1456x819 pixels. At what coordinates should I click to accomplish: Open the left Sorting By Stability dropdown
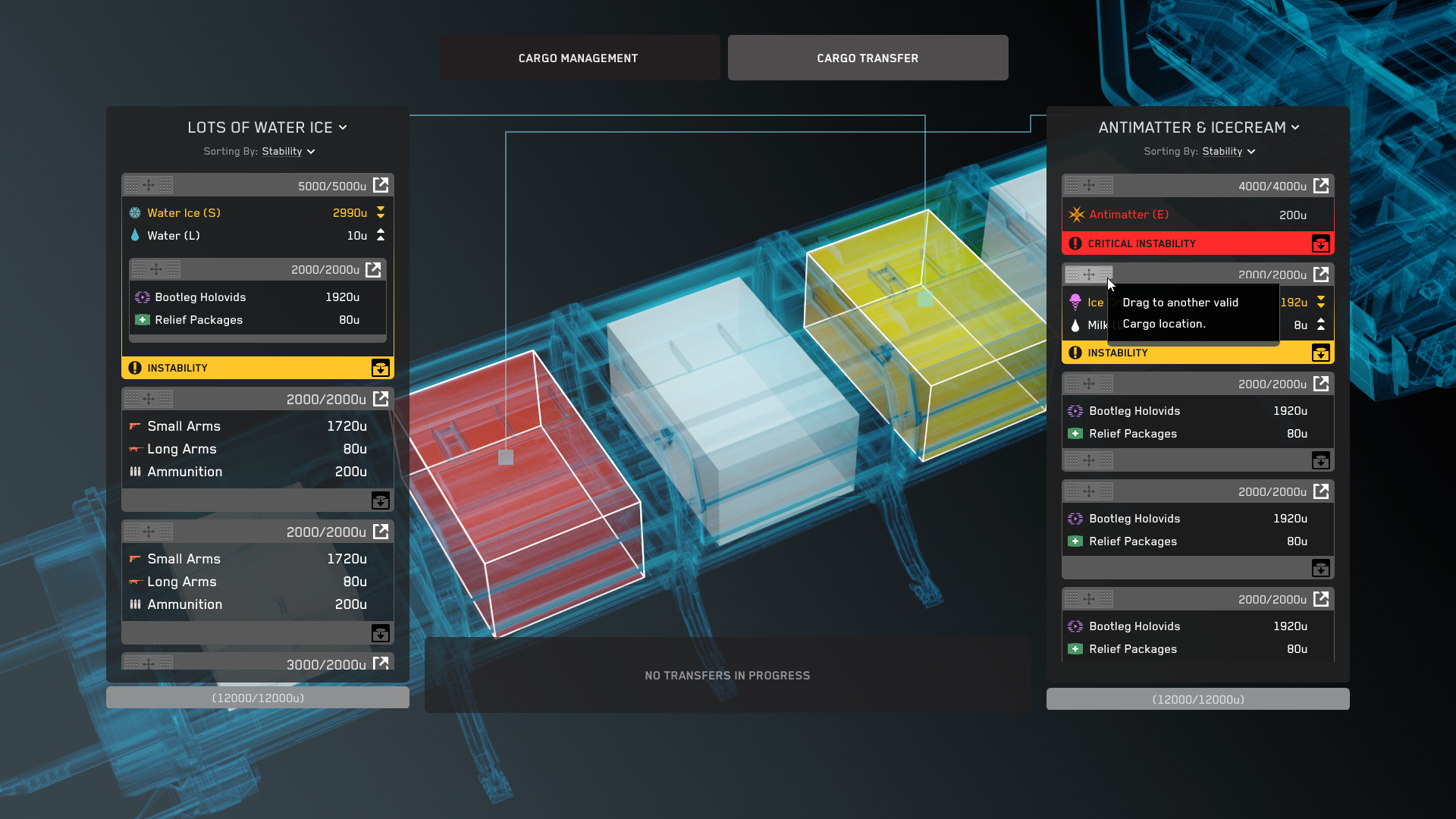tap(288, 152)
